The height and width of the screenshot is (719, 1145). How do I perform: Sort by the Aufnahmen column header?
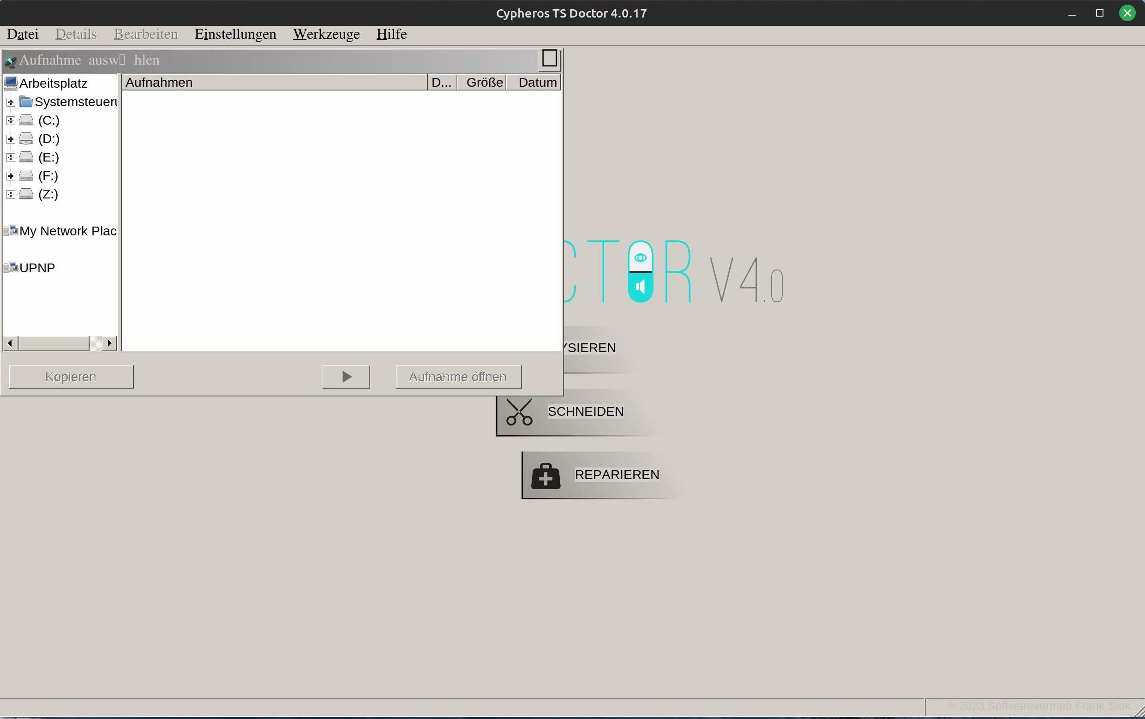tap(274, 82)
